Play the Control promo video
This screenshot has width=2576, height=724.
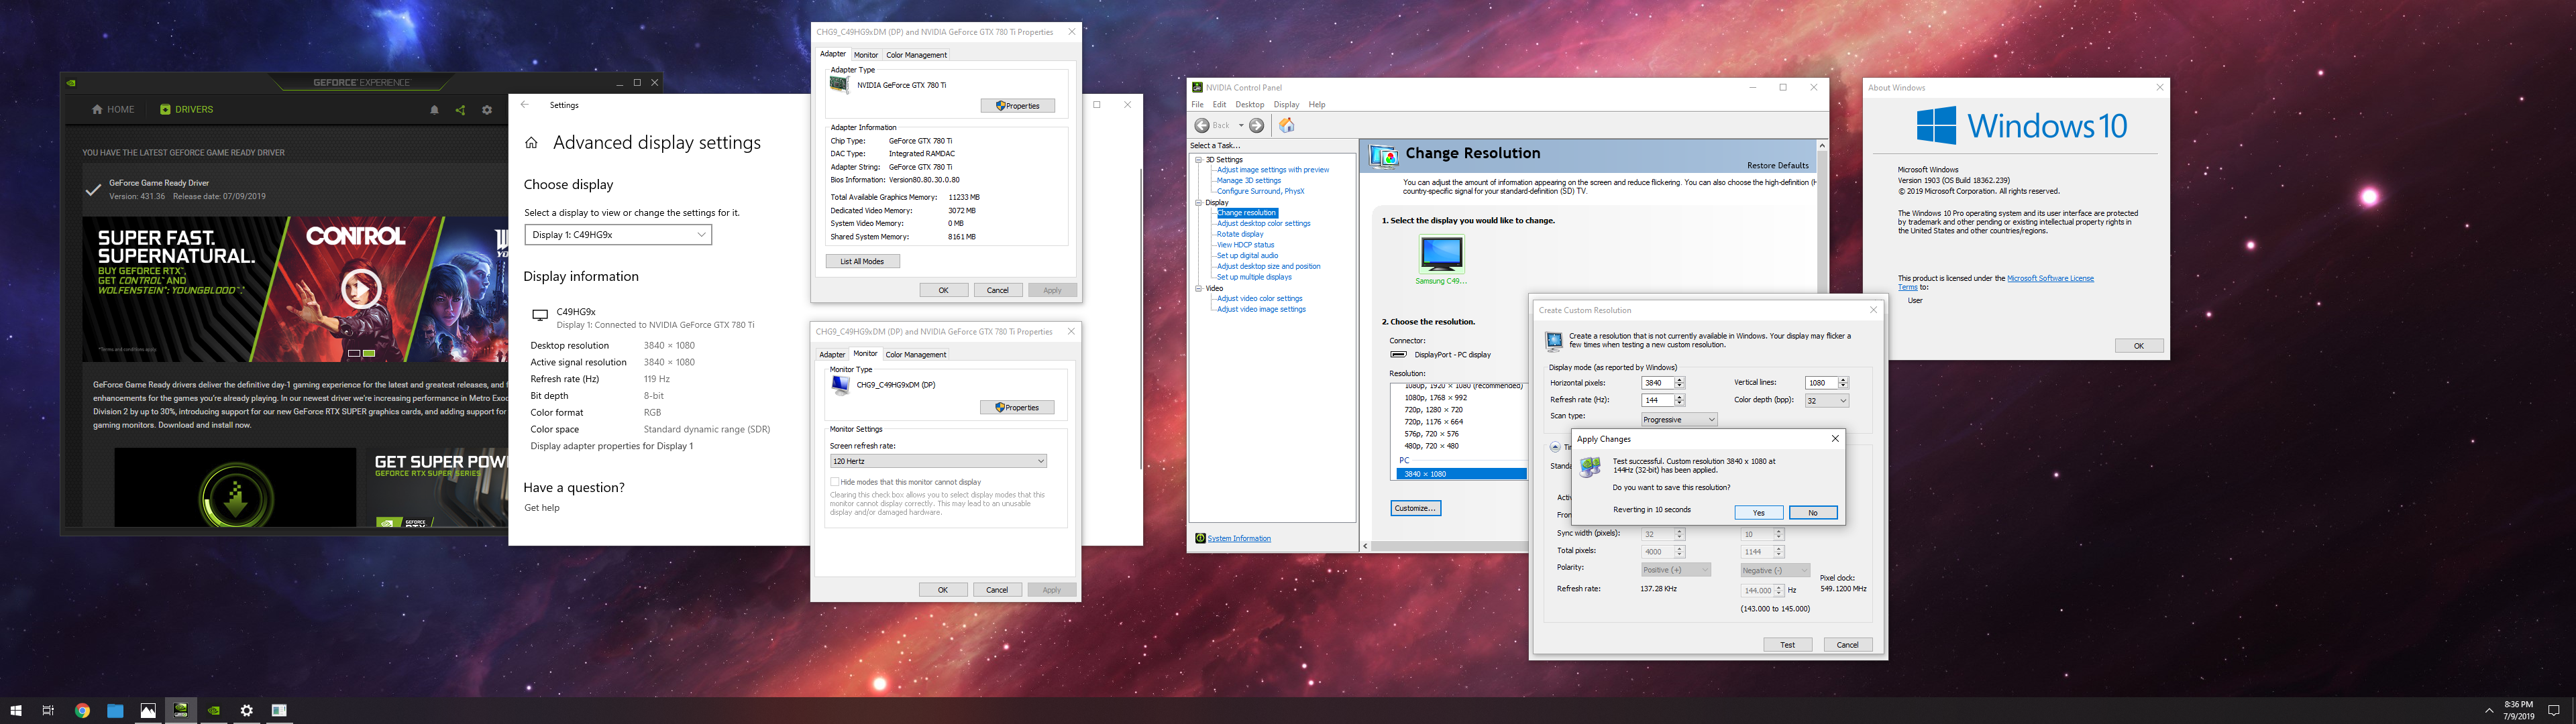(361, 289)
